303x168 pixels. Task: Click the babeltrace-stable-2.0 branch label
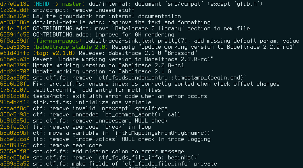click(x=71, y=47)
